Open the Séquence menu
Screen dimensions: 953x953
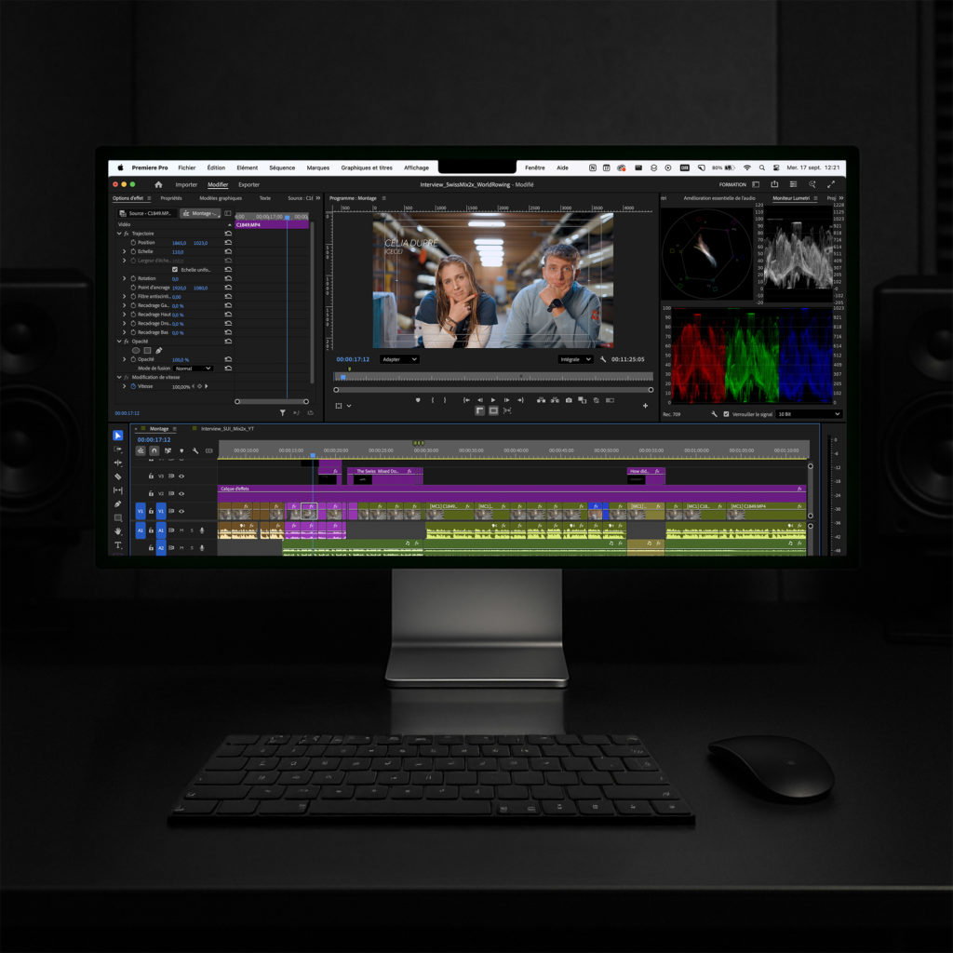(x=282, y=168)
